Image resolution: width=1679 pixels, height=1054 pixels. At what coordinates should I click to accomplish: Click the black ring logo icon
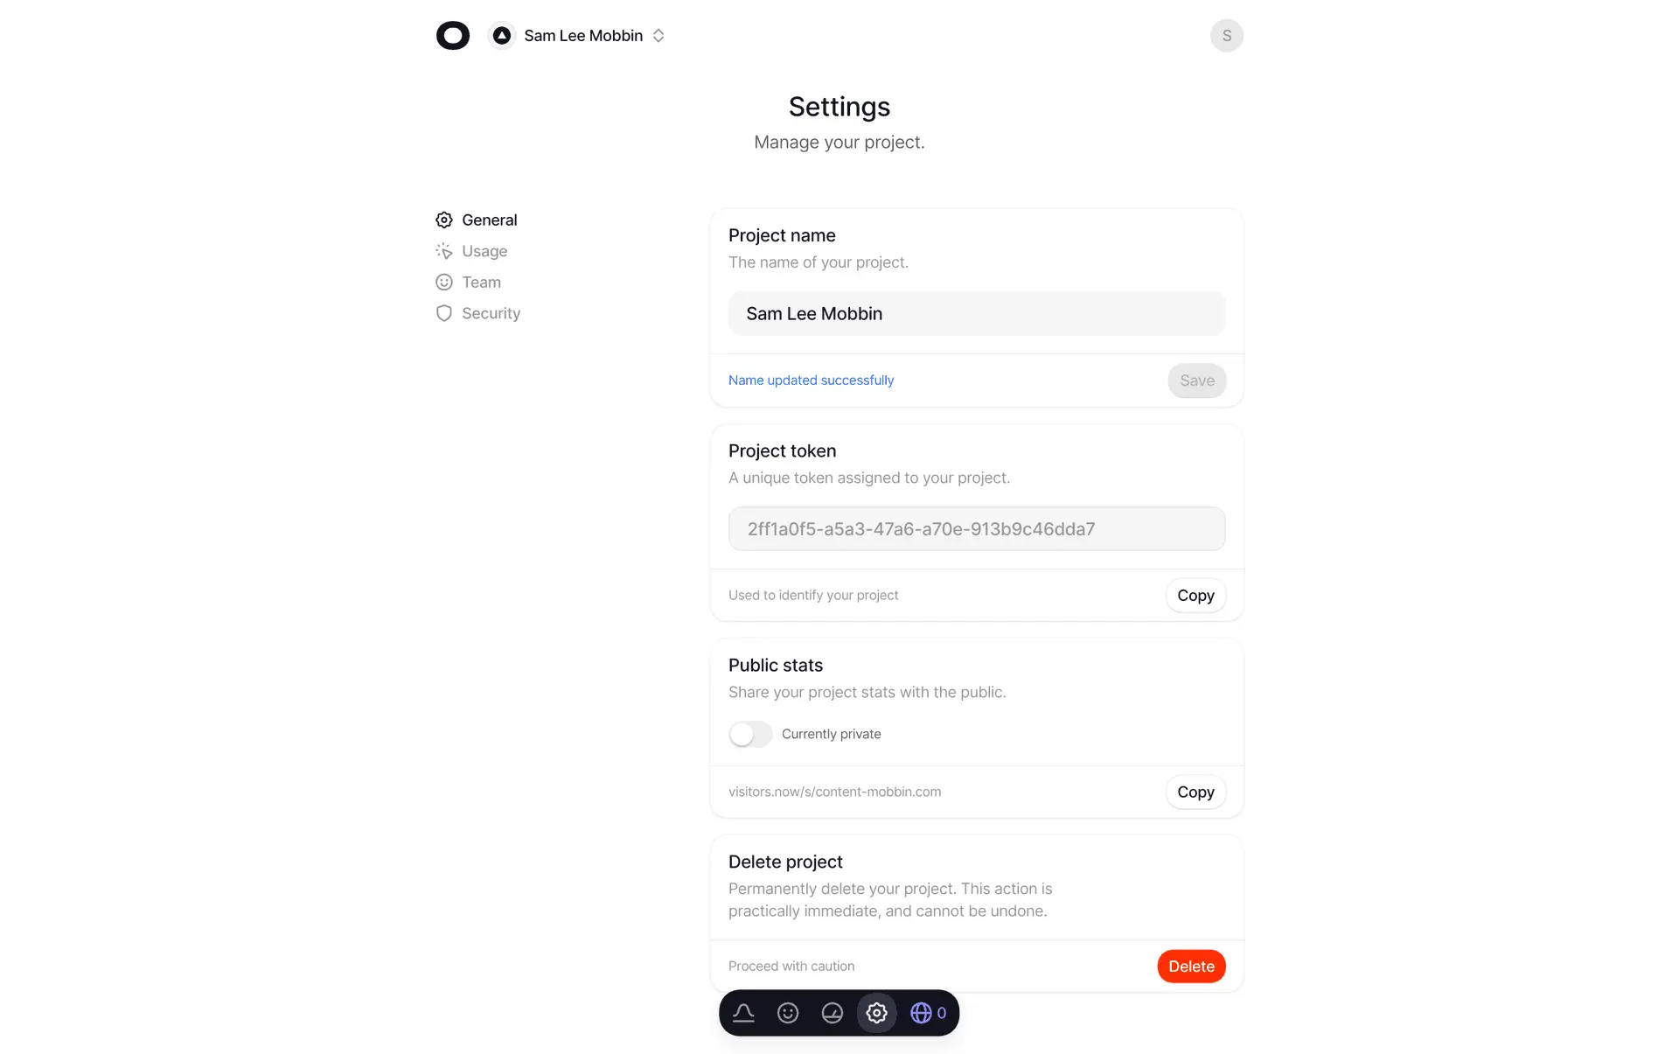click(x=453, y=36)
